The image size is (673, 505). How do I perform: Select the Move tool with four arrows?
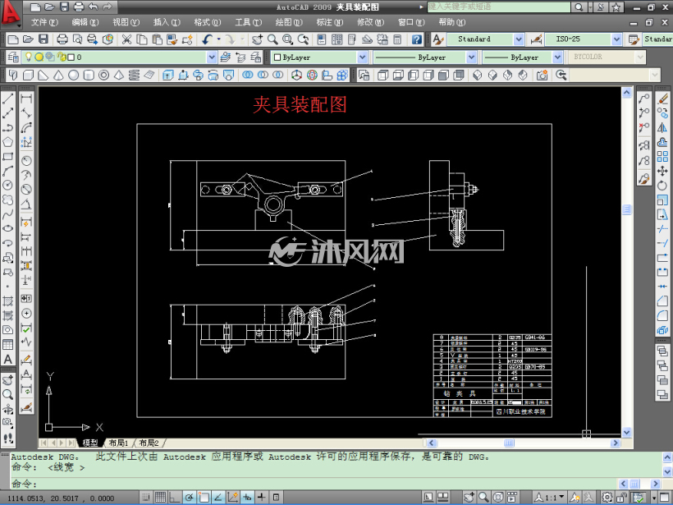662,171
